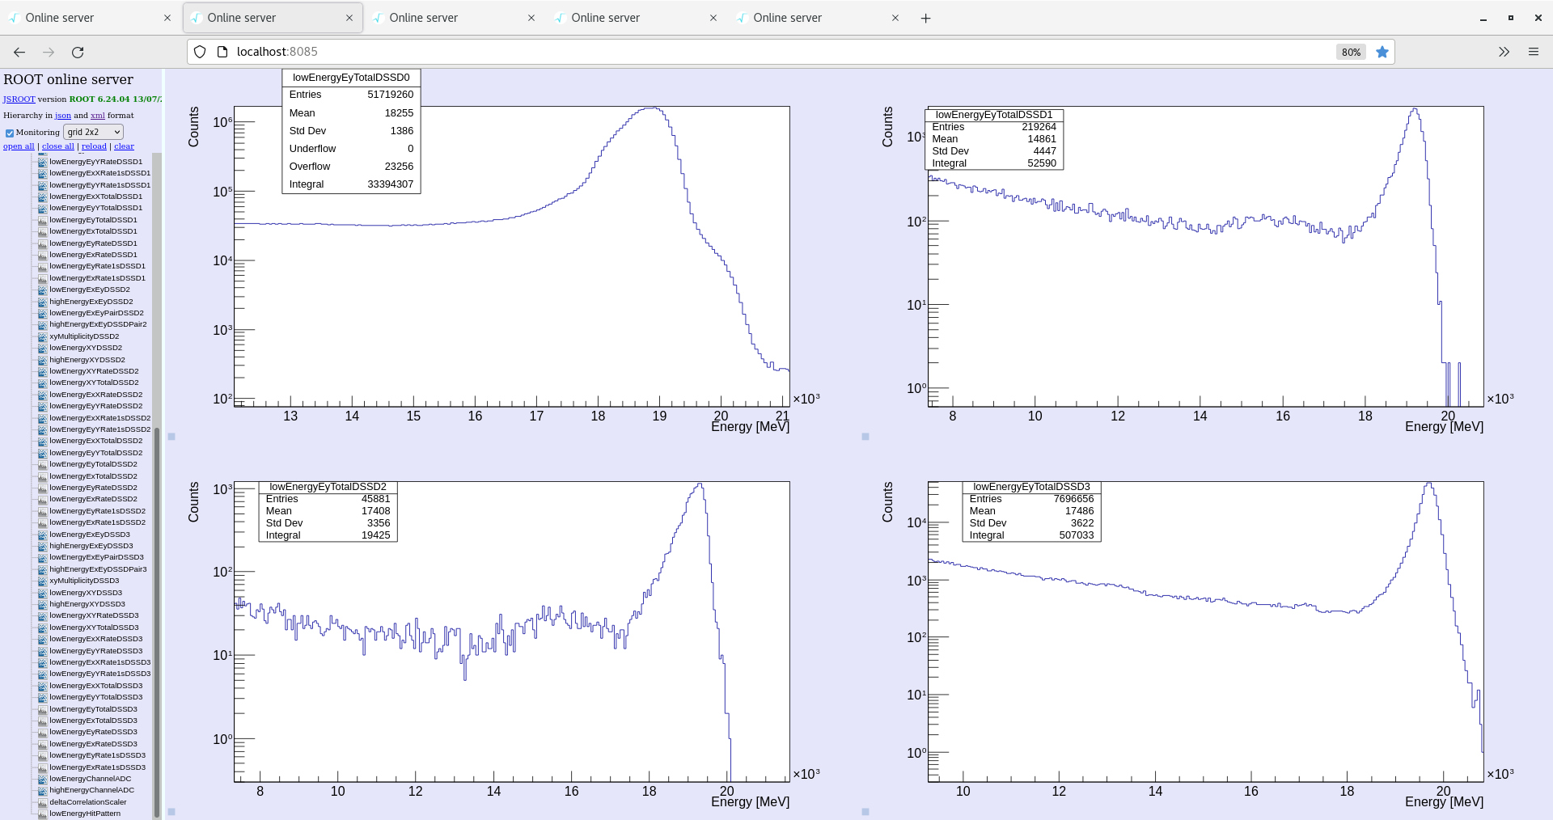This screenshot has height=820, width=1553.
Task: Click the Energy [MeV] axis title of DSSD0 plot
Action: click(x=750, y=427)
